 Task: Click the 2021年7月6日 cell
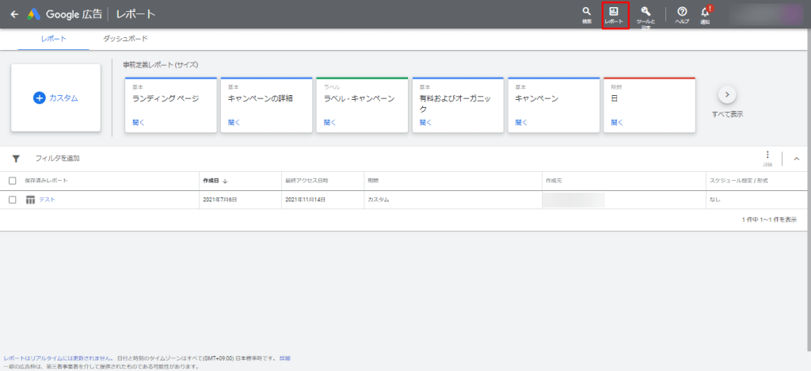click(220, 200)
